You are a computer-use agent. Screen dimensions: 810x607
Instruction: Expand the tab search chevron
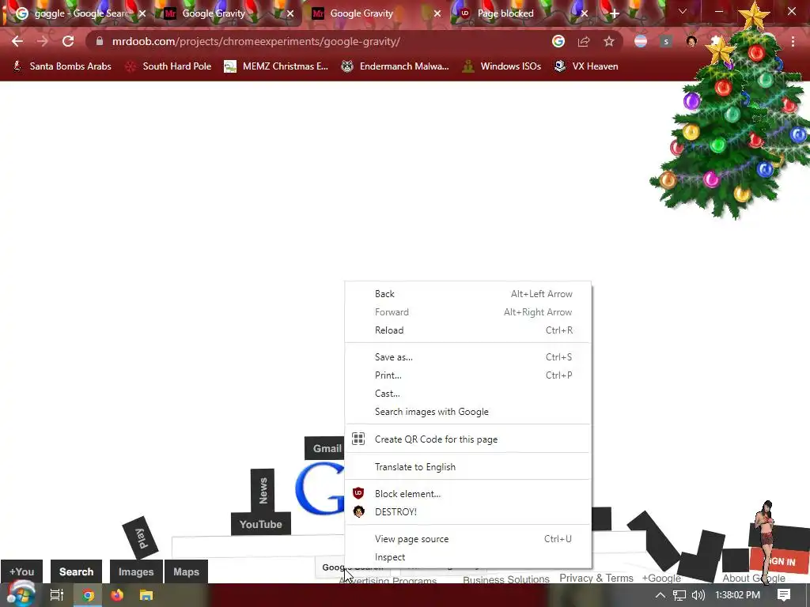point(683,11)
